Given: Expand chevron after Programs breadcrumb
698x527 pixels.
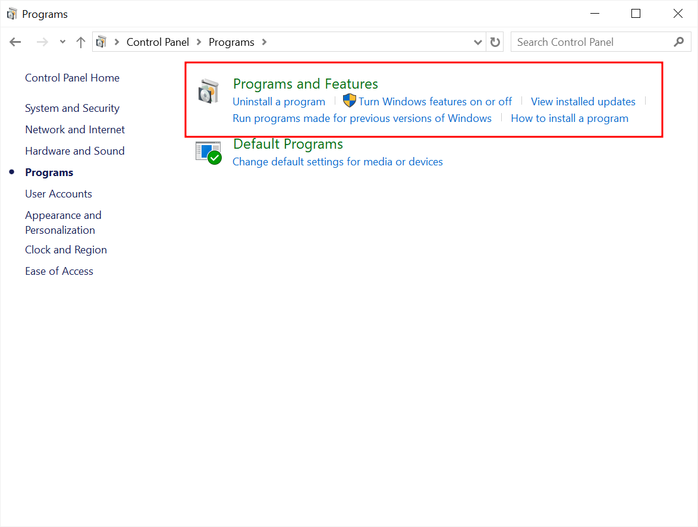Looking at the screenshot, I should click(265, 42).
